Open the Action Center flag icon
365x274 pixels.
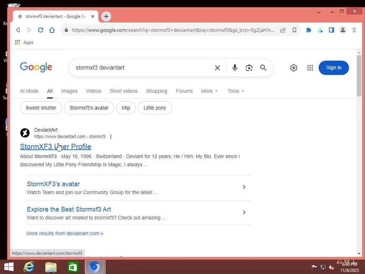(314, 267)
